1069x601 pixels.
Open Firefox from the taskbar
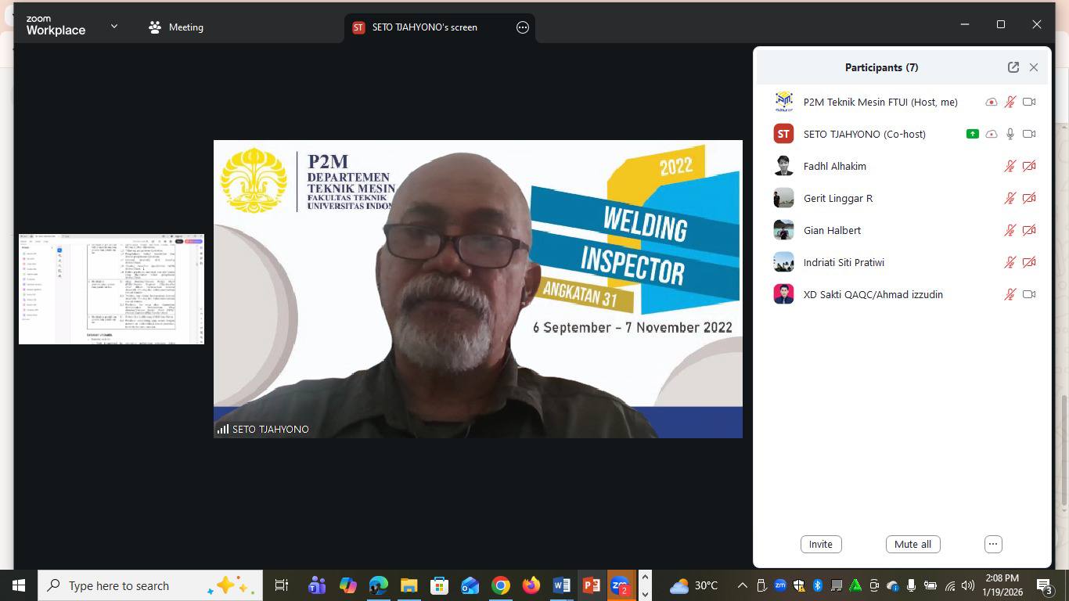[531, 585]
